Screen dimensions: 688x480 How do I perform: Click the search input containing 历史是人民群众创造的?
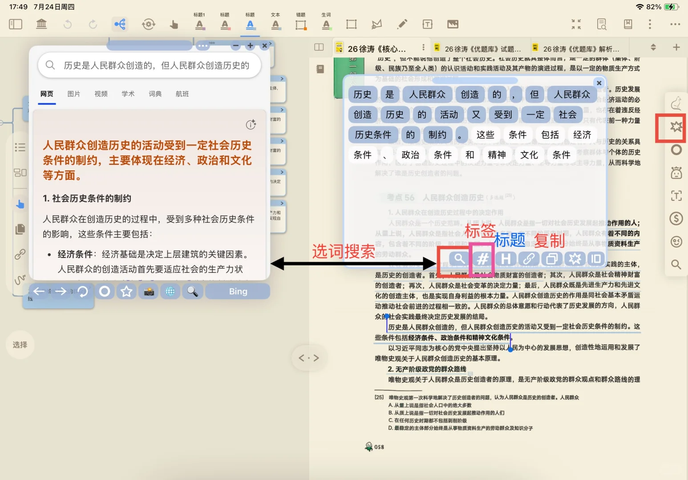coord(149,65)
